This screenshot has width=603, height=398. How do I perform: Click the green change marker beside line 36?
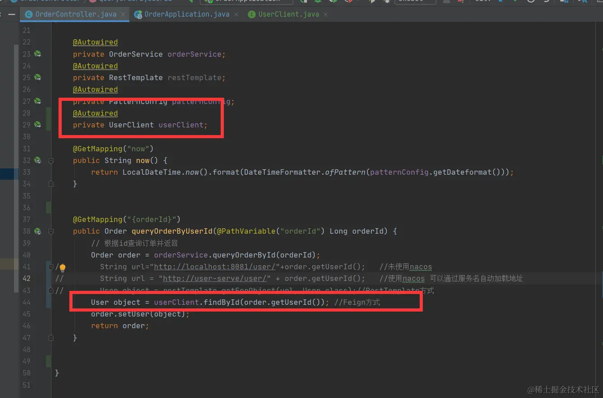[x=48, y=208]
